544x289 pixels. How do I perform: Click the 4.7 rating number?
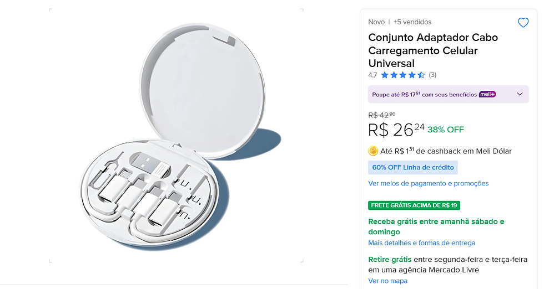pyautogui.click(x=372, y=75)
